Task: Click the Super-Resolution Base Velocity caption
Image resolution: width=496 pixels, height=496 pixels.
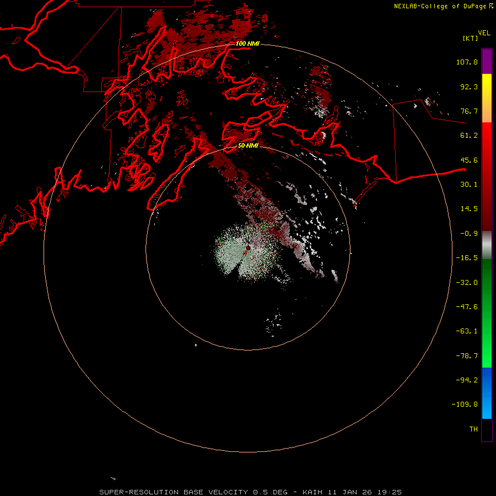Action: pyautogui.click(x=251, y=492)
